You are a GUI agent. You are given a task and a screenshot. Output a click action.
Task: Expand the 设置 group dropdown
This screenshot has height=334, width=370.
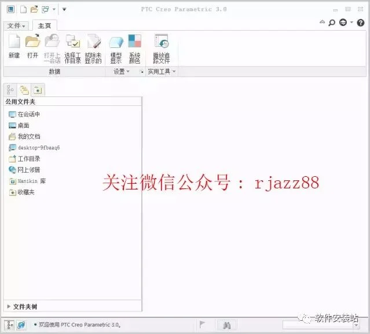pyautogui.click(x=122, y=72)
